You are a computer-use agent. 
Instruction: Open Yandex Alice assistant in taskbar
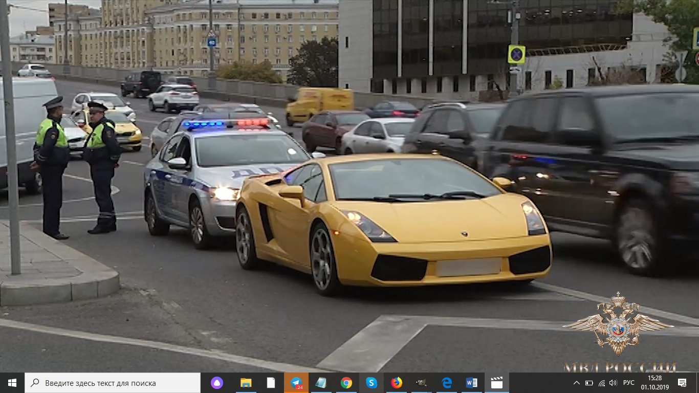pyautogui.click(x=217, y=383)
